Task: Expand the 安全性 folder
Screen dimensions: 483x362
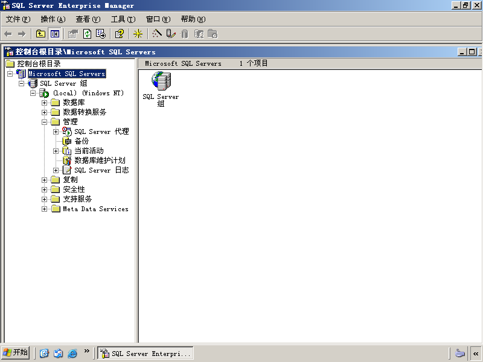Action: [44, 190]
